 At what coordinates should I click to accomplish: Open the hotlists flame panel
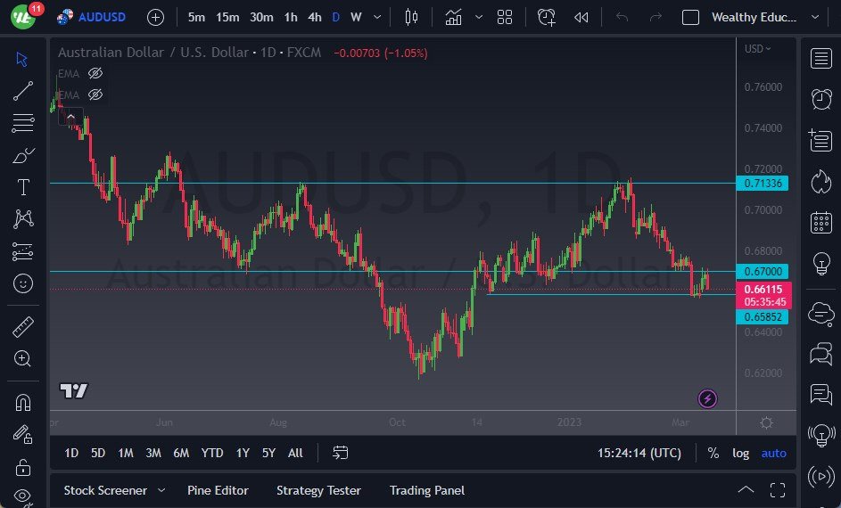tap(821, 182)
